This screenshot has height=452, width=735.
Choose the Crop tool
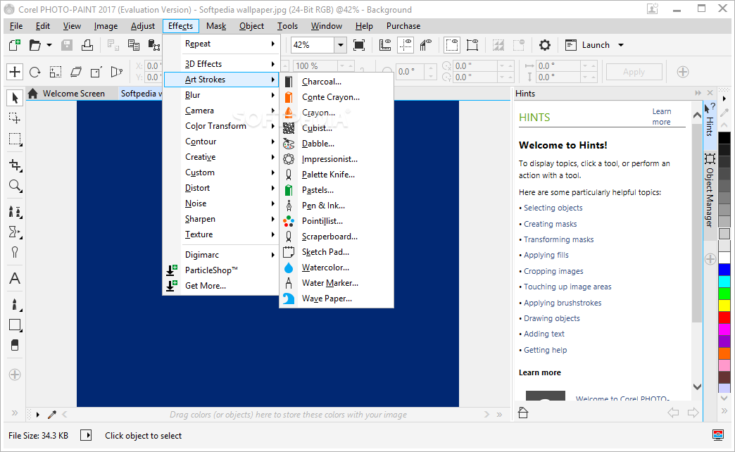[x=14, y=163]
